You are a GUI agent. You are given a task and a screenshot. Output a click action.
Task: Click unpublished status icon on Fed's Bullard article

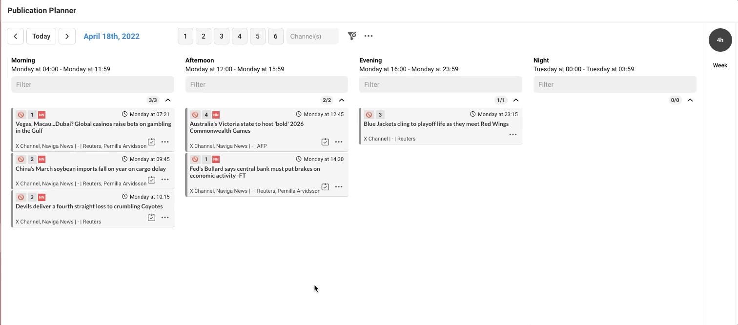[x=195, y=159]
